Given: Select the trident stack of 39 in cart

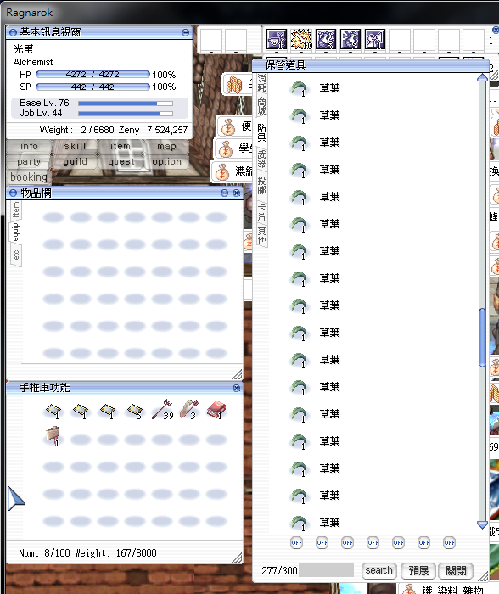Looking at the screenshot, I should tap(162, 410).
